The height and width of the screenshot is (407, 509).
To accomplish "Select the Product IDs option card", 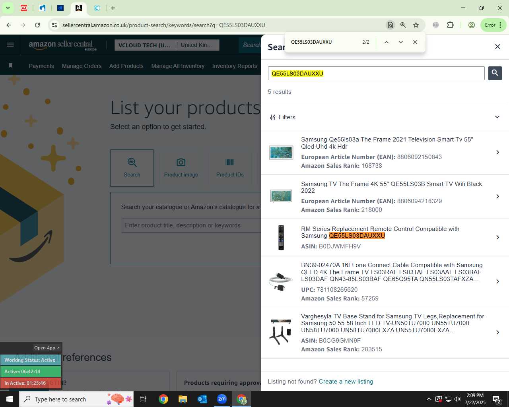I will pyautogui.click(x=230, y=168).
